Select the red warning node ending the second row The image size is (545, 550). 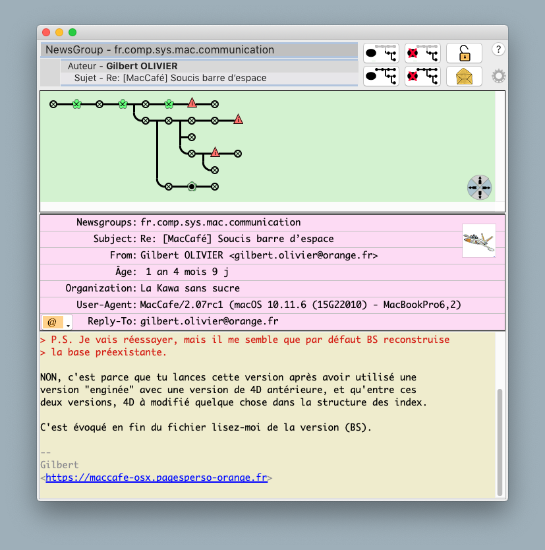[238, 120]
